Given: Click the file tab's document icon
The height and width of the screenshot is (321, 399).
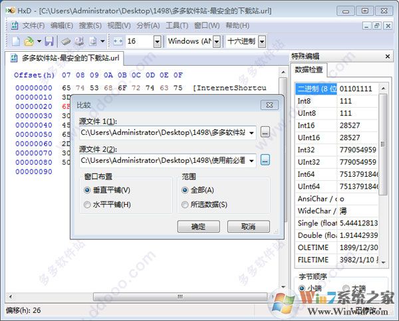Looking at the screenshot, I should coord(14,58).
